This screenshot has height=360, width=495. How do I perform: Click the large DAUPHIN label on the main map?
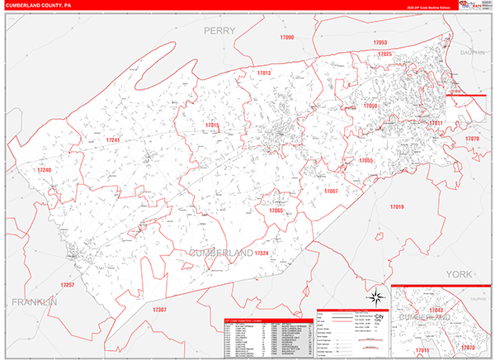(472, 53)
